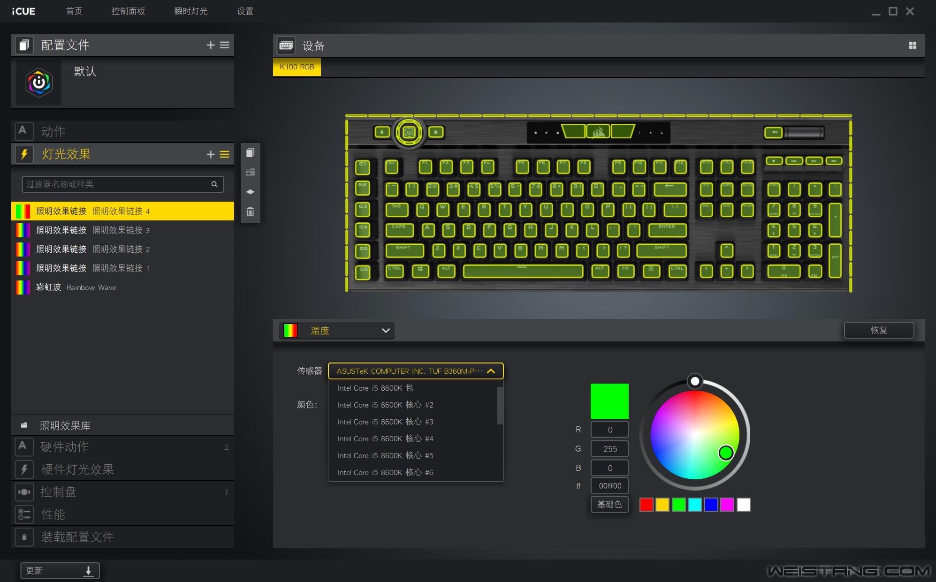Open the 灯光效果 hamburger menu

point(225,154)
